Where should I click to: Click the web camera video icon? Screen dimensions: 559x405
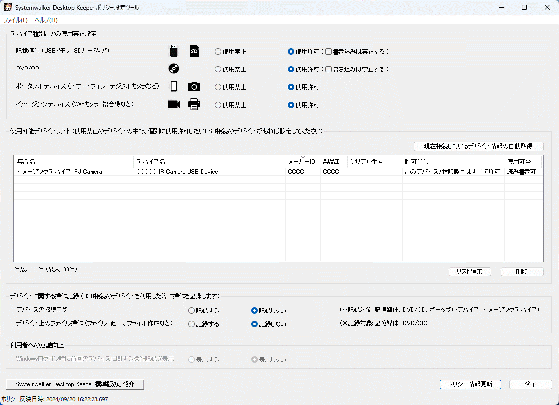tap(174, 104)
